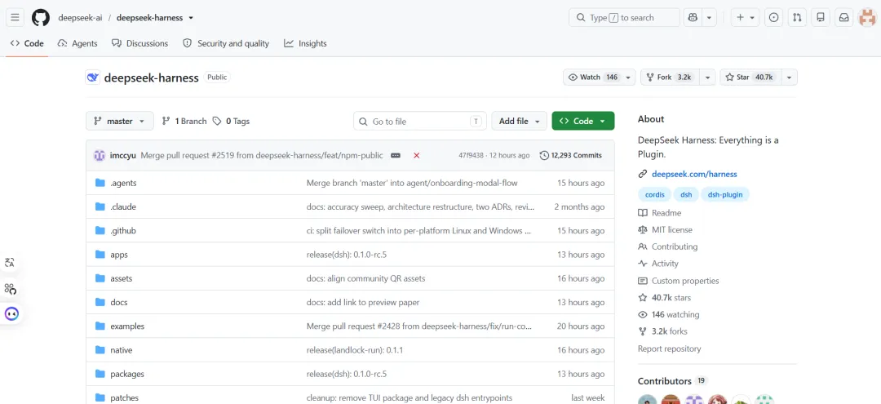Open user profile avatar menu

pyautogui.click(x=867, y=17)
